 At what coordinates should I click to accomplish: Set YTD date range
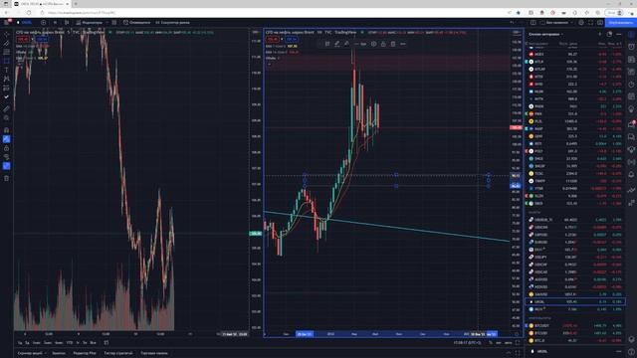69,343
